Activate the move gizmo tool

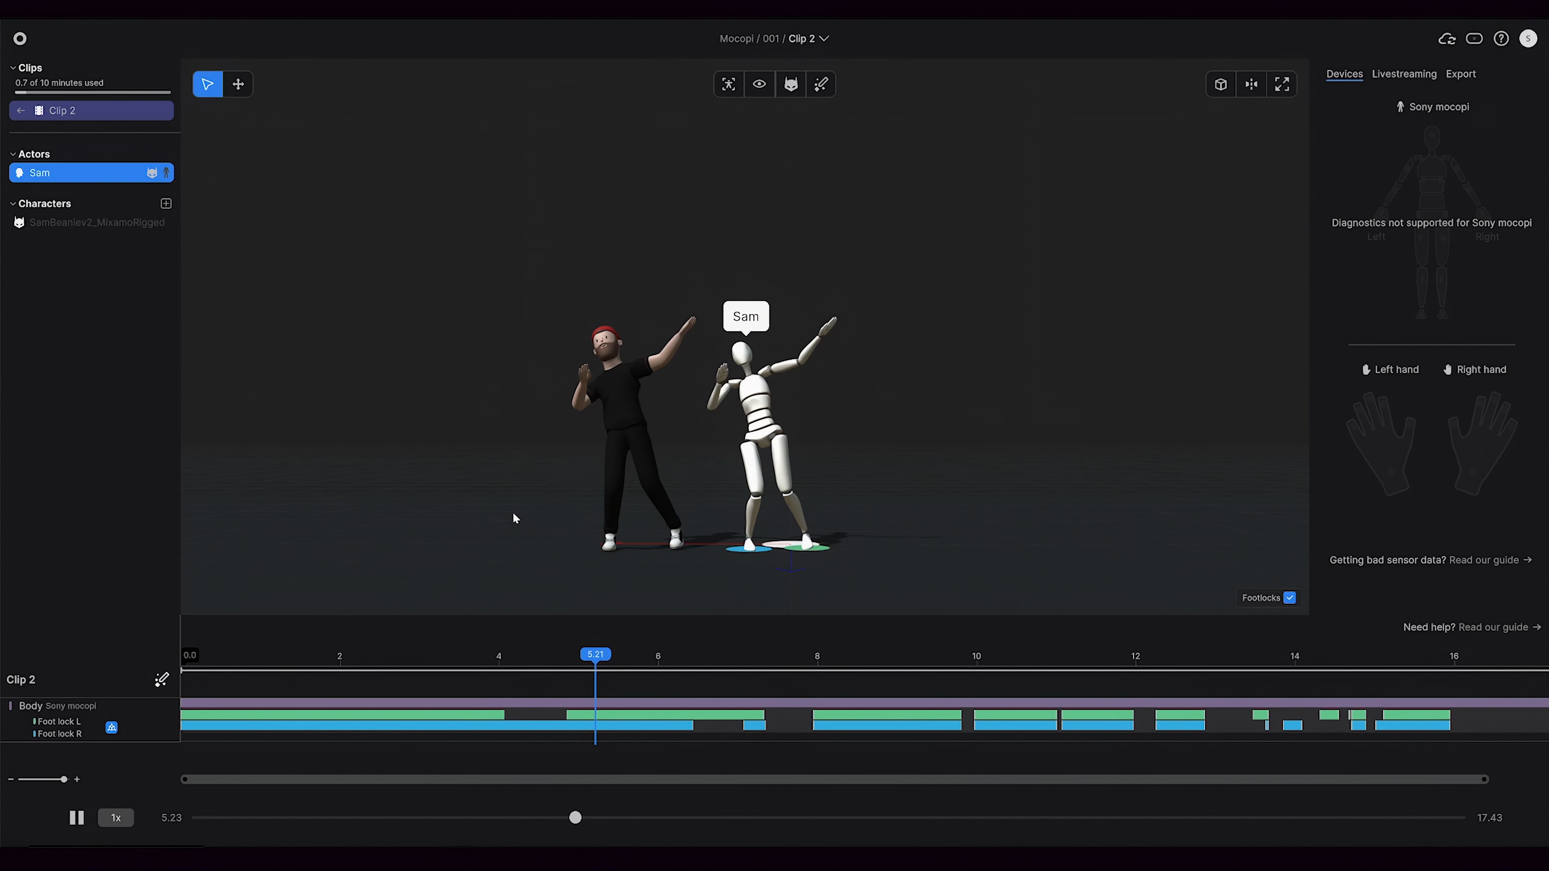(238, 84)
